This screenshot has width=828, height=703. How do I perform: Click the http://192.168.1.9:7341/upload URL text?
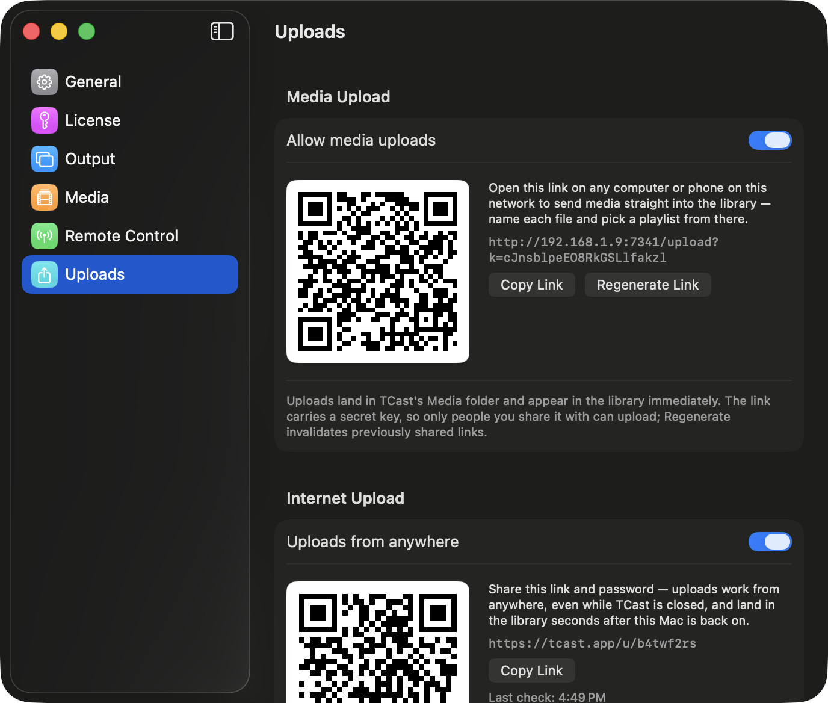(x=604, y=250)
